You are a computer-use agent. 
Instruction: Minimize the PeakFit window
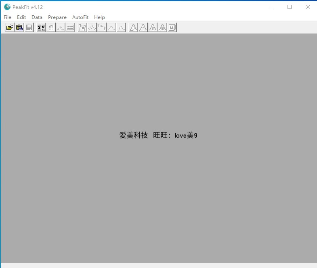coord(271,7)
